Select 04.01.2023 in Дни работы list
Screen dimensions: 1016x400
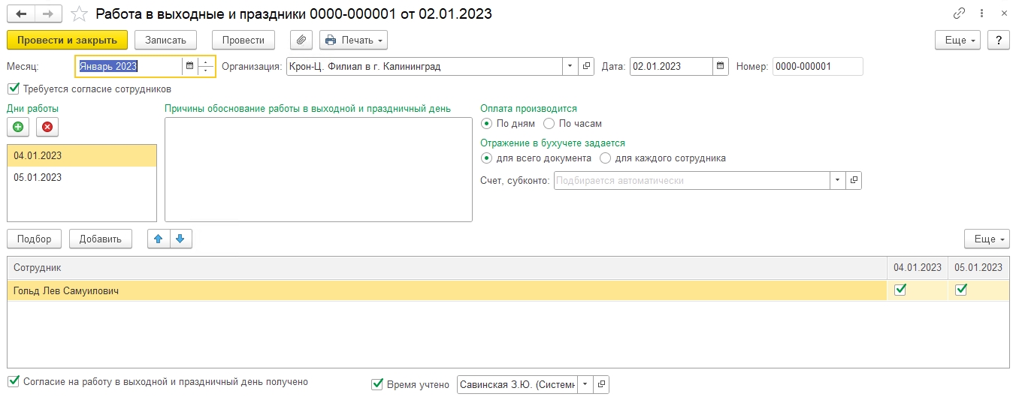click(82, 156)
